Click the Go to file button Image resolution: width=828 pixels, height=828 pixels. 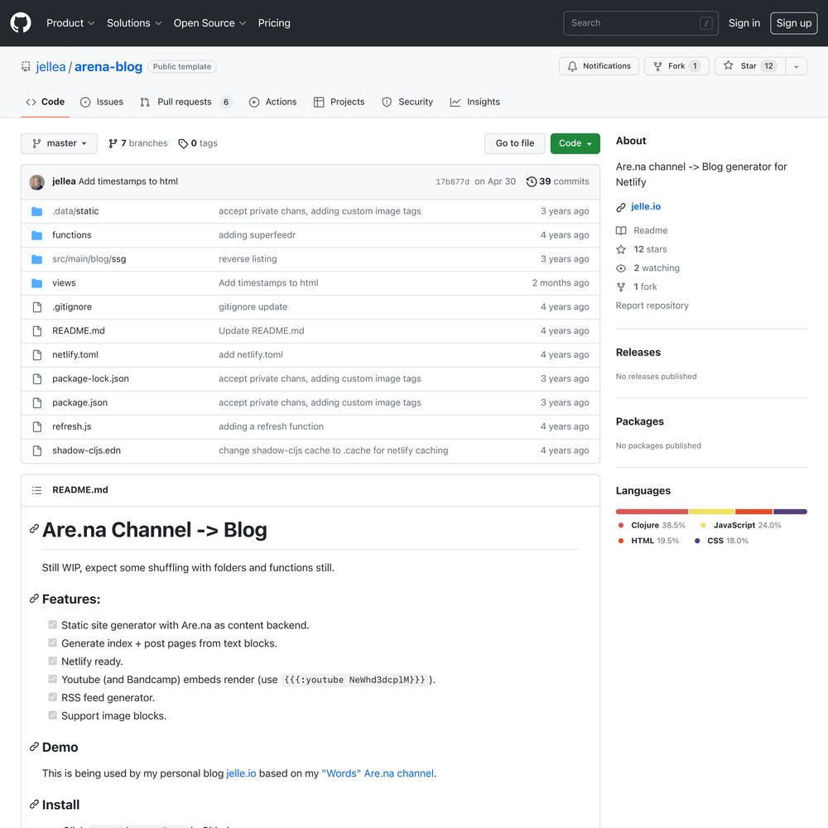[515, 143]
